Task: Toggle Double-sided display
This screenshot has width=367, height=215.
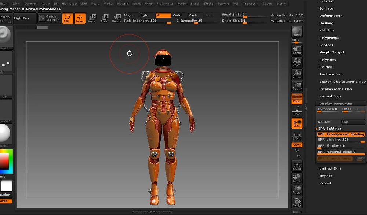Action: point(328,122)
